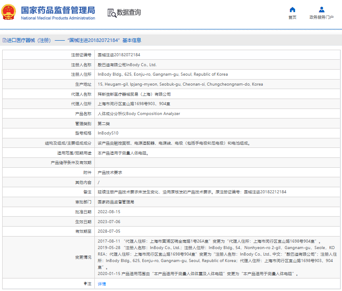Click 国家药品监督管理局 title text
Screen dimensions: 342x291
tap(58, 10)
